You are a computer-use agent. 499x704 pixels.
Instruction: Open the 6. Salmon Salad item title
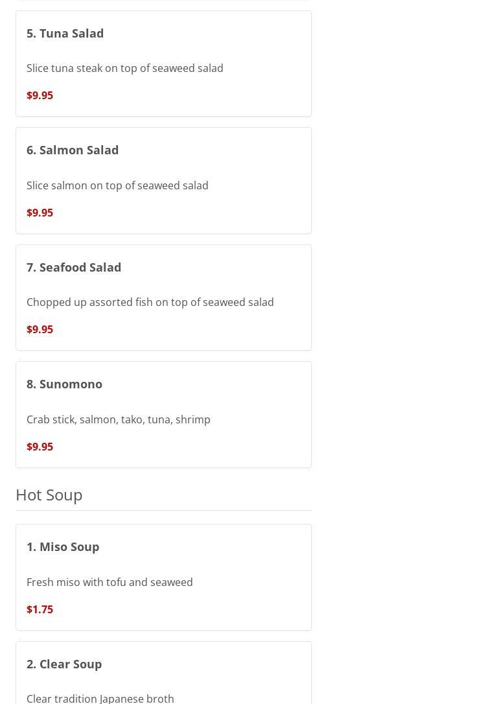coord(73,150)
